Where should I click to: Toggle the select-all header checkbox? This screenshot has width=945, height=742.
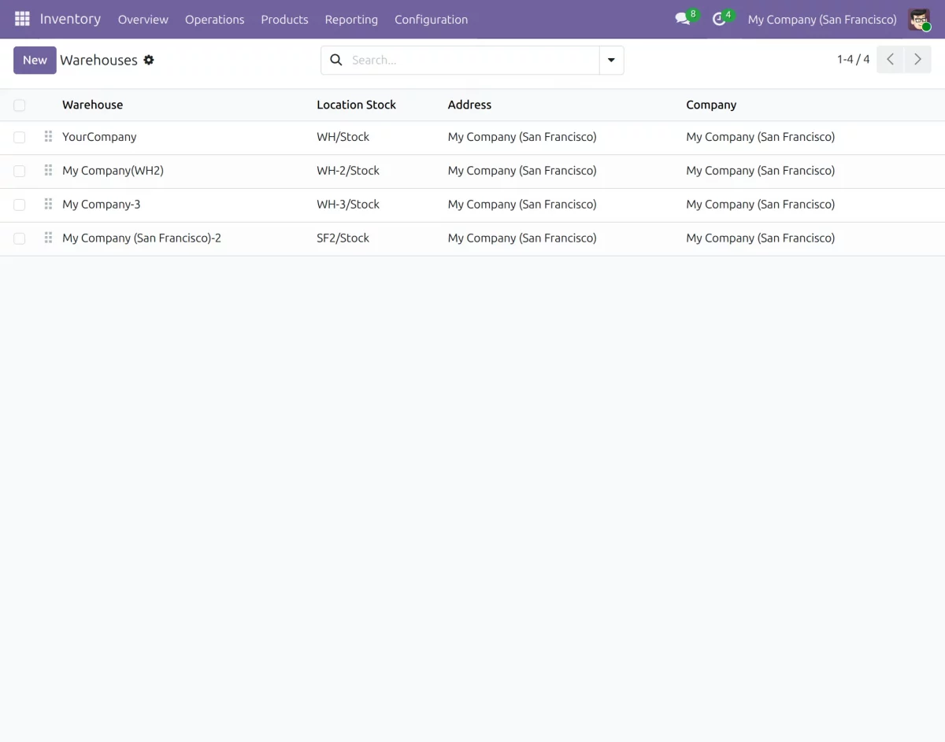[20, 105]
